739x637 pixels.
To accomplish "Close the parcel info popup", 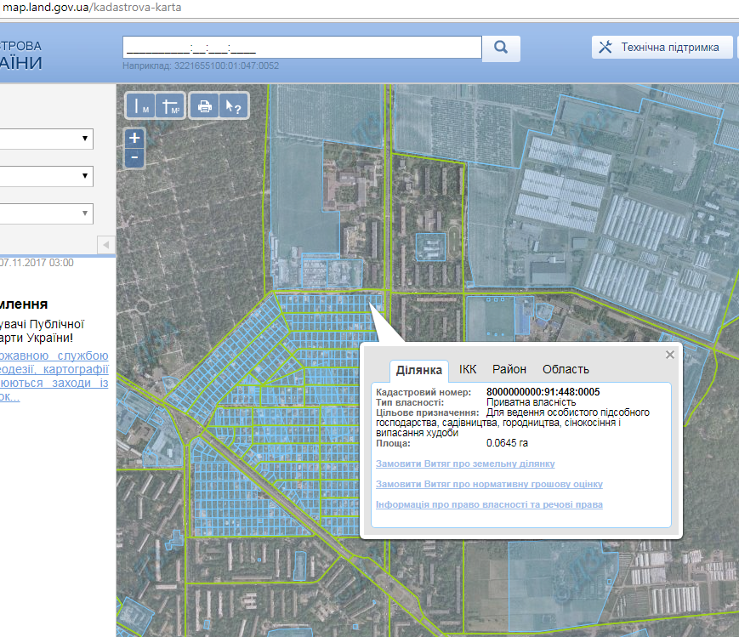I will [669, 355].
